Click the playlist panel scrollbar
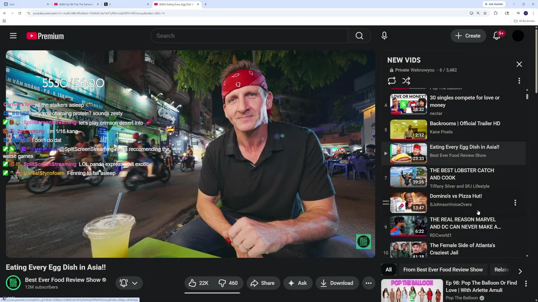 [x=527, y=97]
